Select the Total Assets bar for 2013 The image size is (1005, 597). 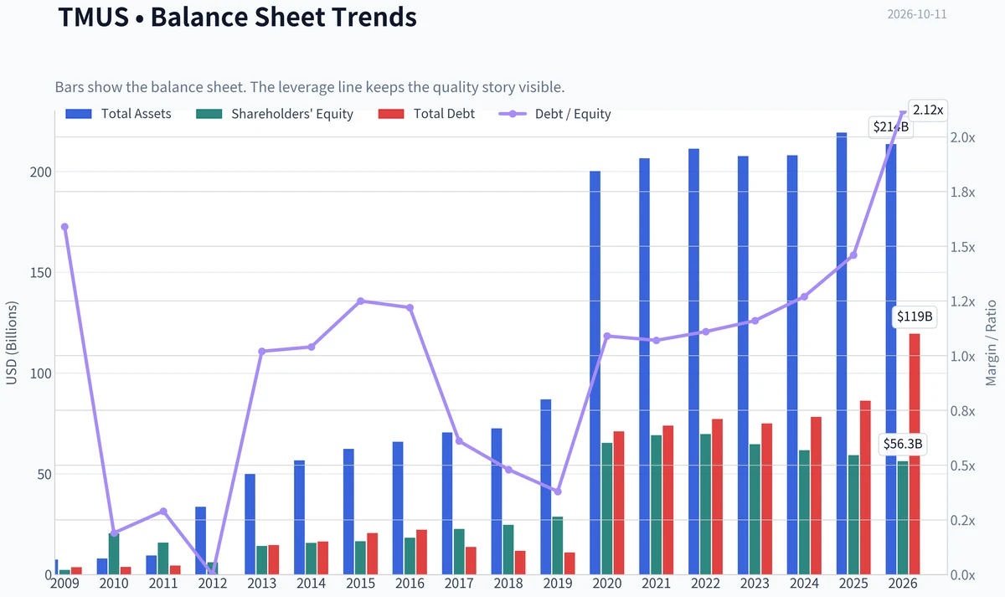pos(250,524)
